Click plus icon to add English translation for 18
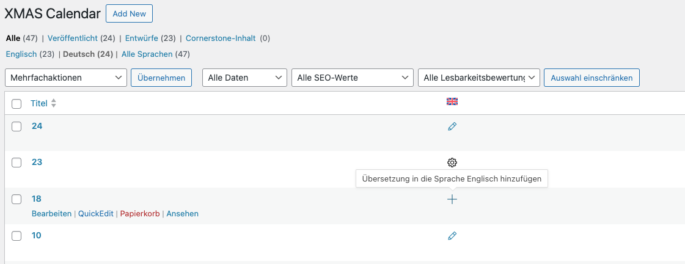685x264 pixels. click(x=452, y=199)
